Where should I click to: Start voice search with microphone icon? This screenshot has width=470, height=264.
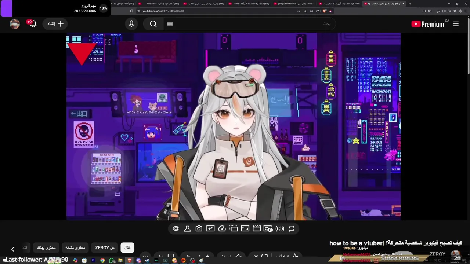(131, 24)
